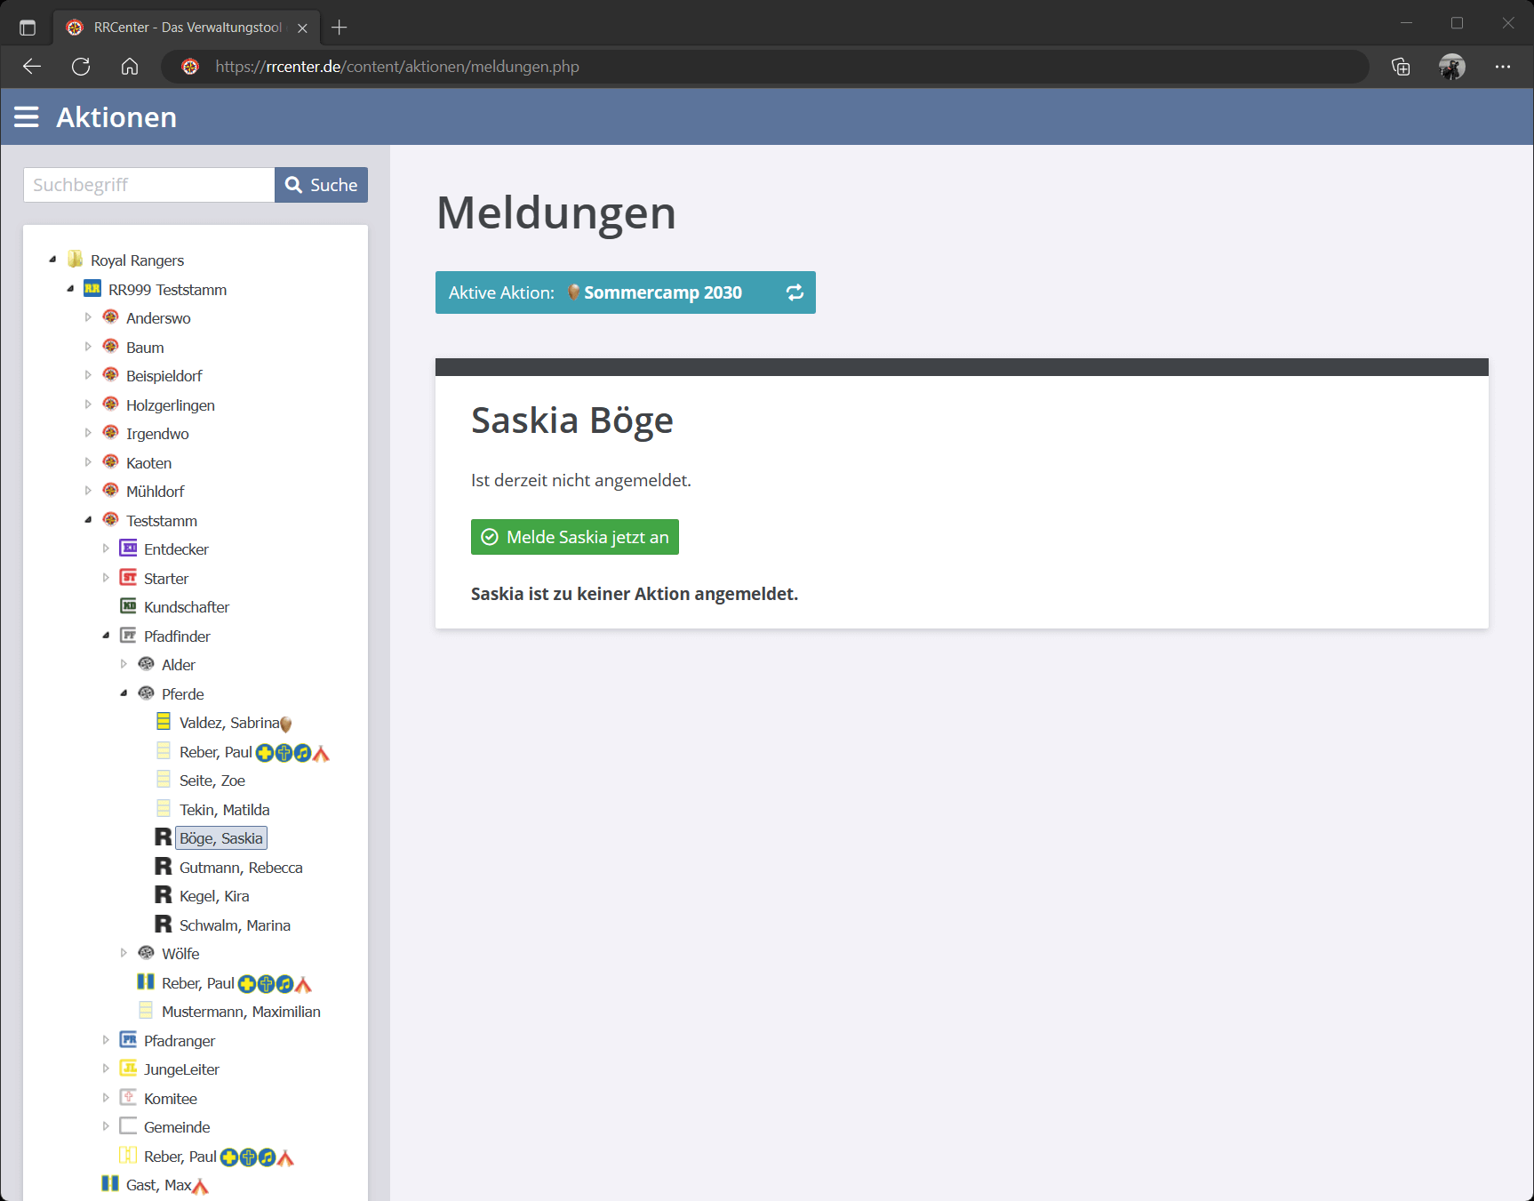Expand the Holzgerlingen tree node
This screenshot has height=1201, width=1534.
click(88, 404)
